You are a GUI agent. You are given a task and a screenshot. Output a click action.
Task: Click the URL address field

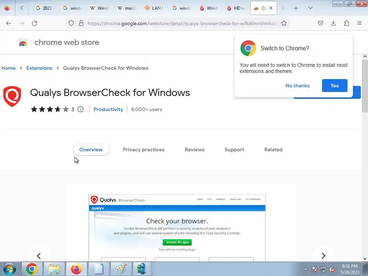click(182, 23)
